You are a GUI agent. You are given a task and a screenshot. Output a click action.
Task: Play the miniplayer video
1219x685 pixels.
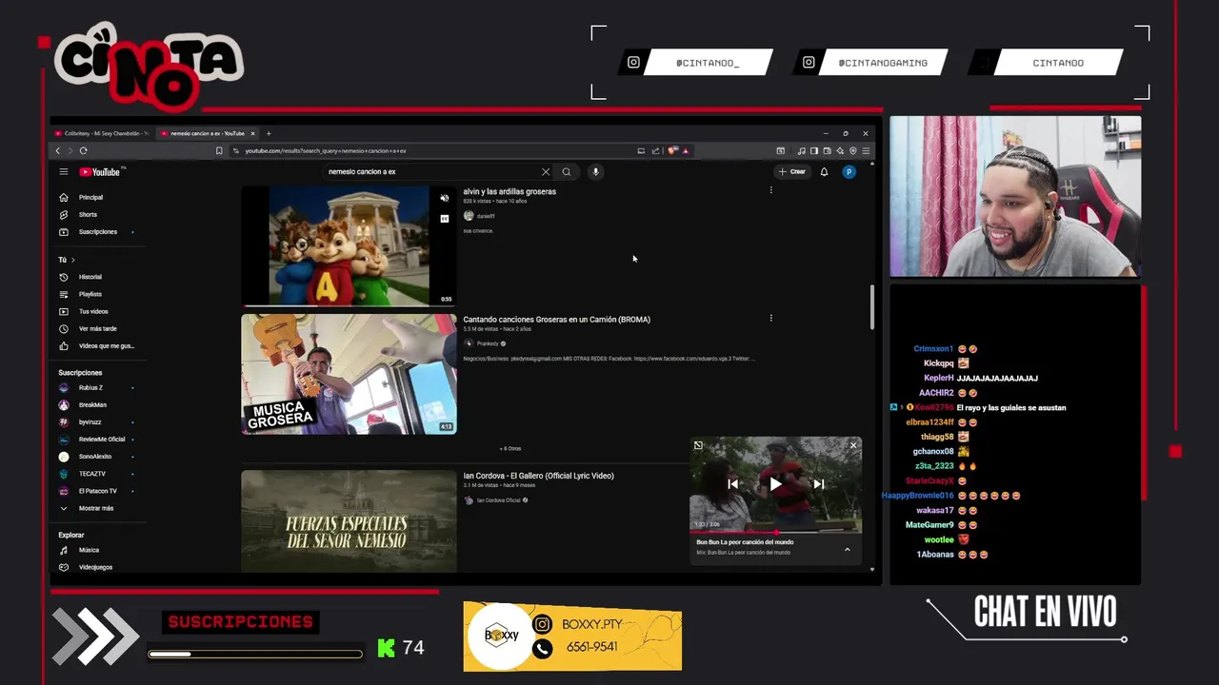tap(775, 484)
